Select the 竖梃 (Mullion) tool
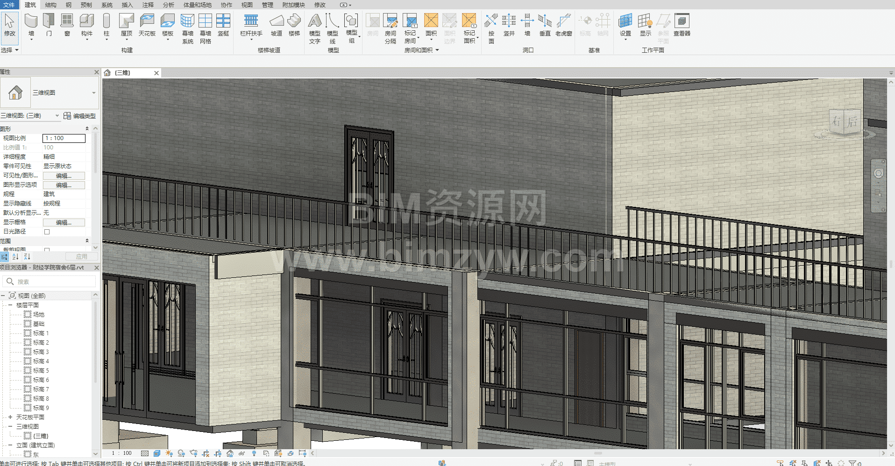895x466 pixels. coord(223,26)
